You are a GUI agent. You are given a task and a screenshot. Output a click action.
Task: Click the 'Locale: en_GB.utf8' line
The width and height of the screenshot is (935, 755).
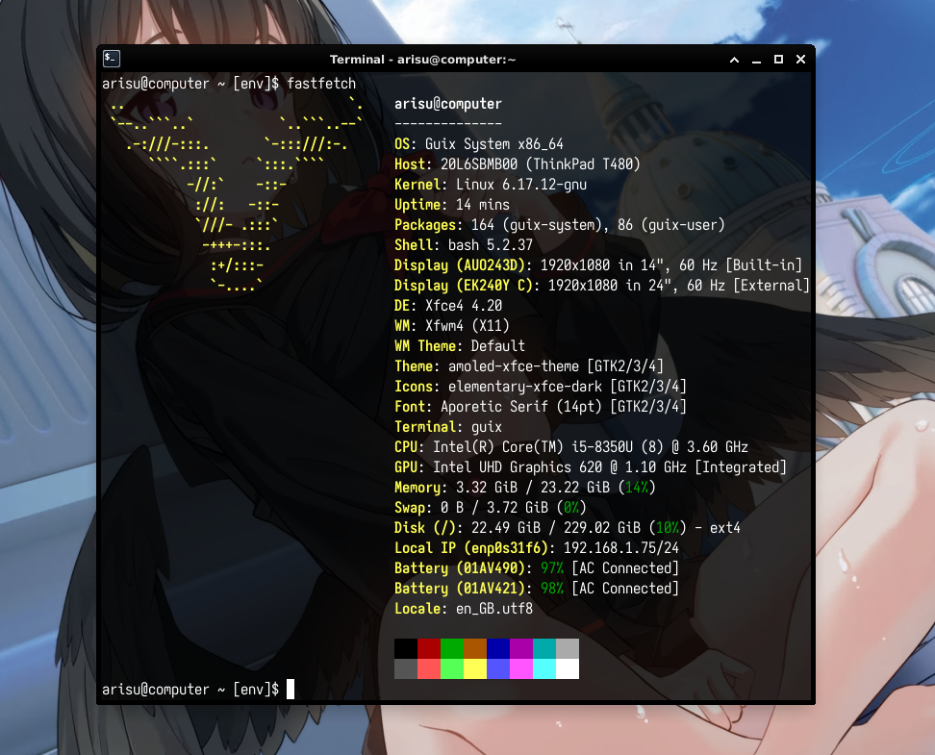pyautogui.click(x=464, y=609)
